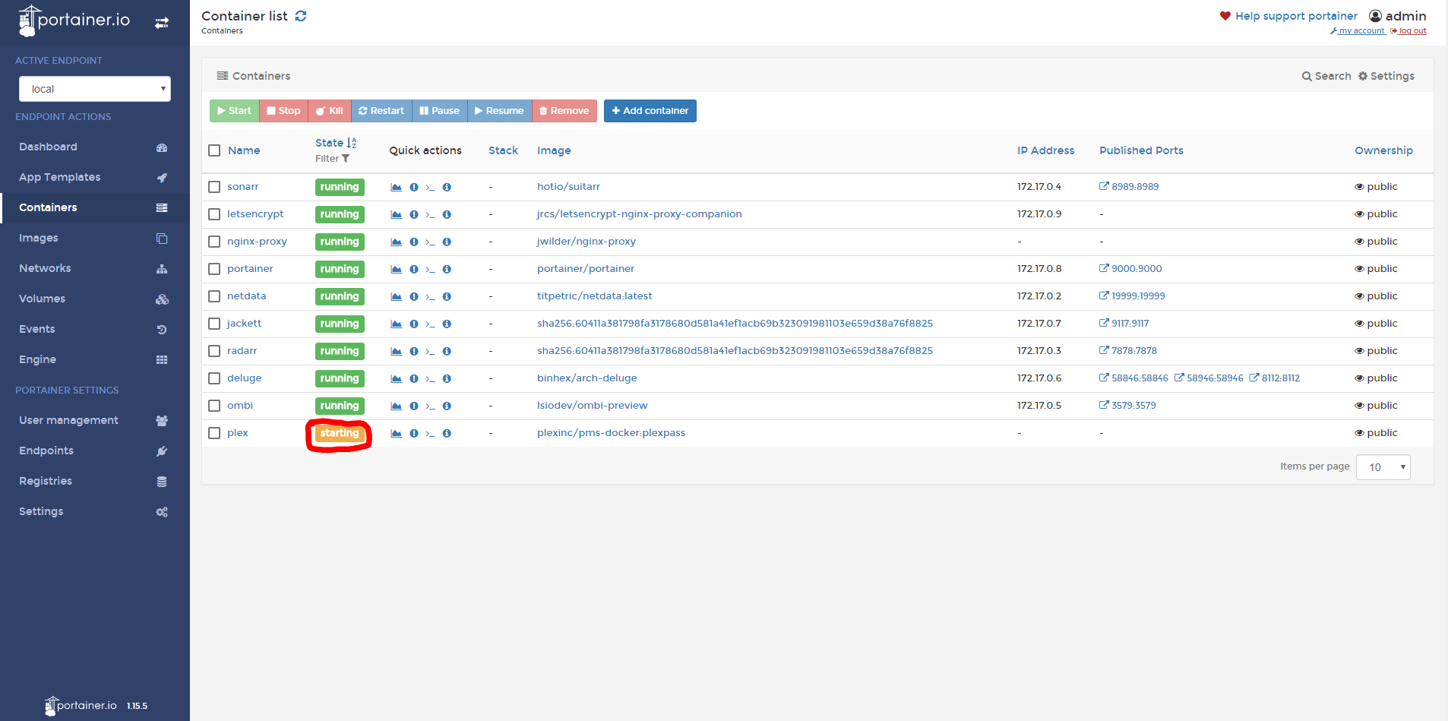1448x721 pixels.
Task: Click the Dashboard gauge icon in sidebar
Action: pos(162,147)
